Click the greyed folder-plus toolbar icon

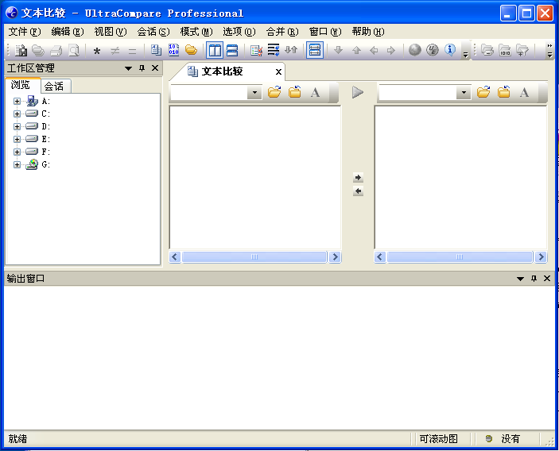(x=522, y=50)
